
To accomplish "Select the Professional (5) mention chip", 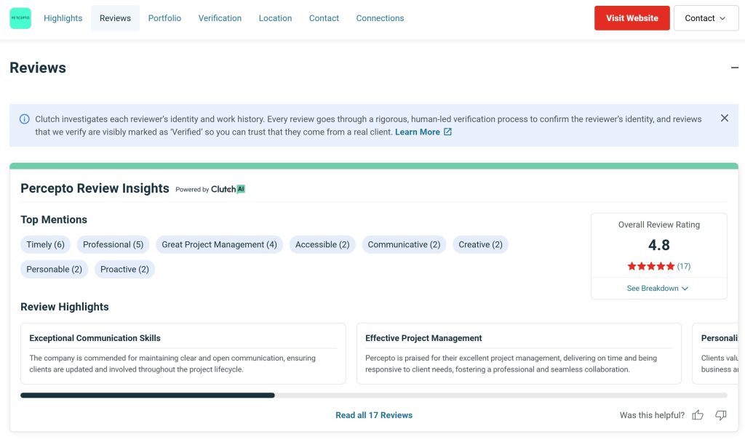I will point(113,244).
